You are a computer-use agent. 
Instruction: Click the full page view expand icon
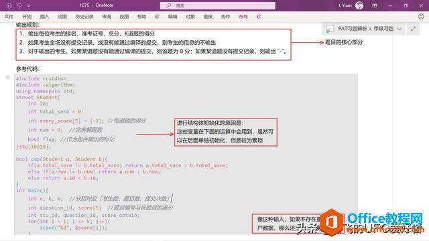413,29
